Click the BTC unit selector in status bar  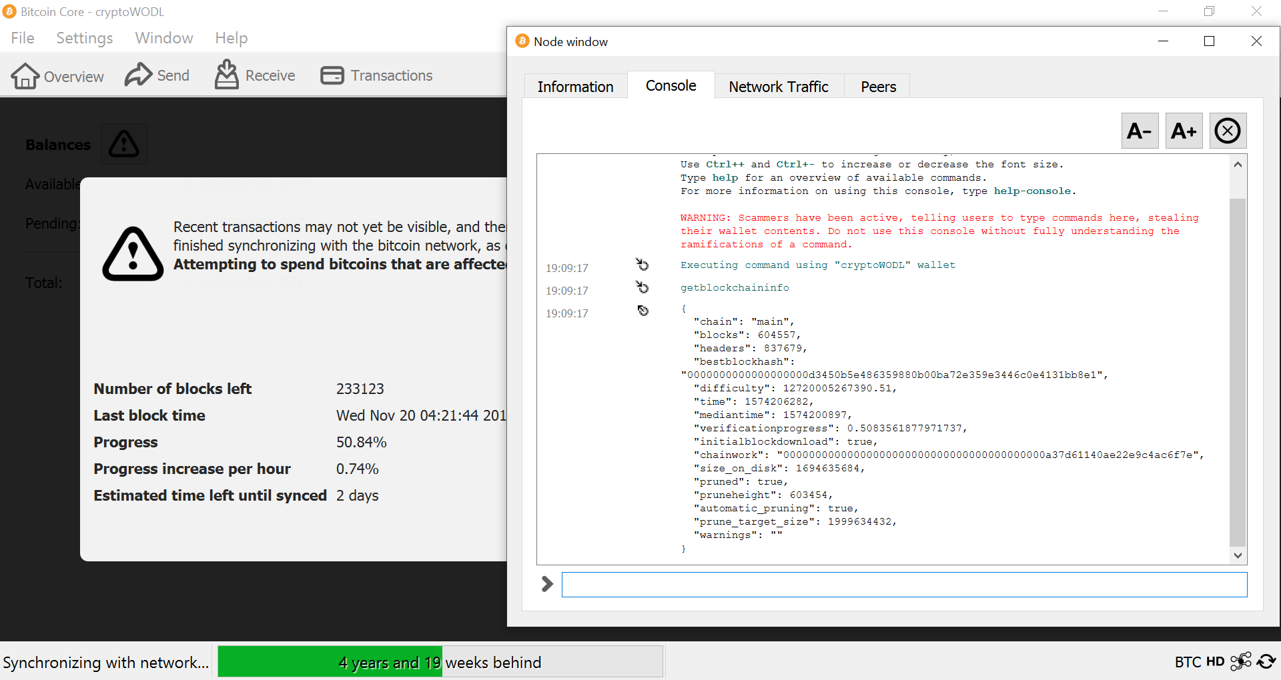tap(1188, 662)
